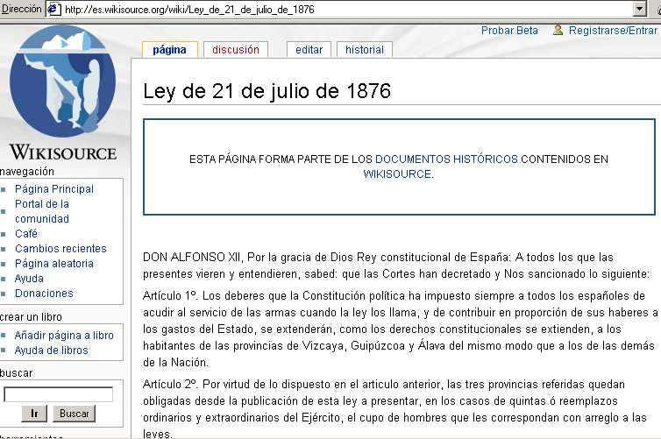Click inside the buscar search field
The width and height of the screenshot is (661, 439).
(58, 394)
